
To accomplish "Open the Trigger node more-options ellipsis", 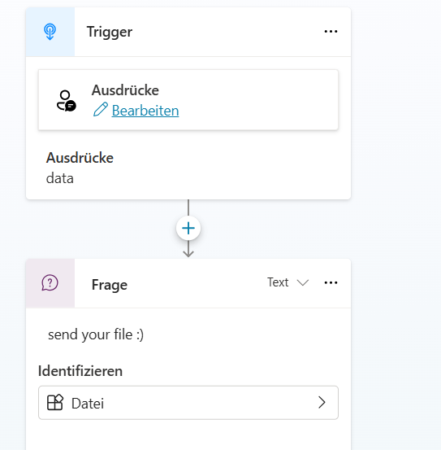I will (x=331, y=31).
